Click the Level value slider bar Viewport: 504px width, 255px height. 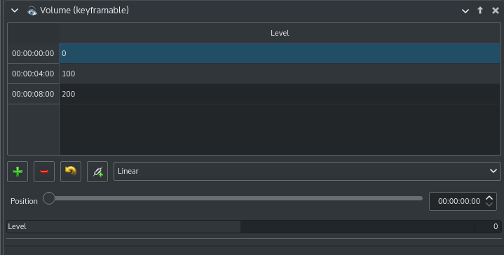point(254,226)
